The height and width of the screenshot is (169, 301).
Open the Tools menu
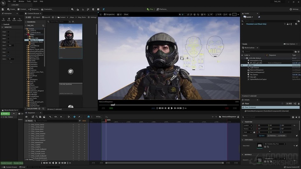click(29, 1)
